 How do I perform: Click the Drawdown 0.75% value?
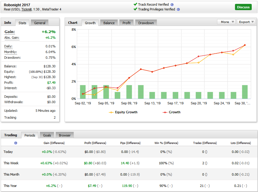pyautogui.click(x=51, y=58)
